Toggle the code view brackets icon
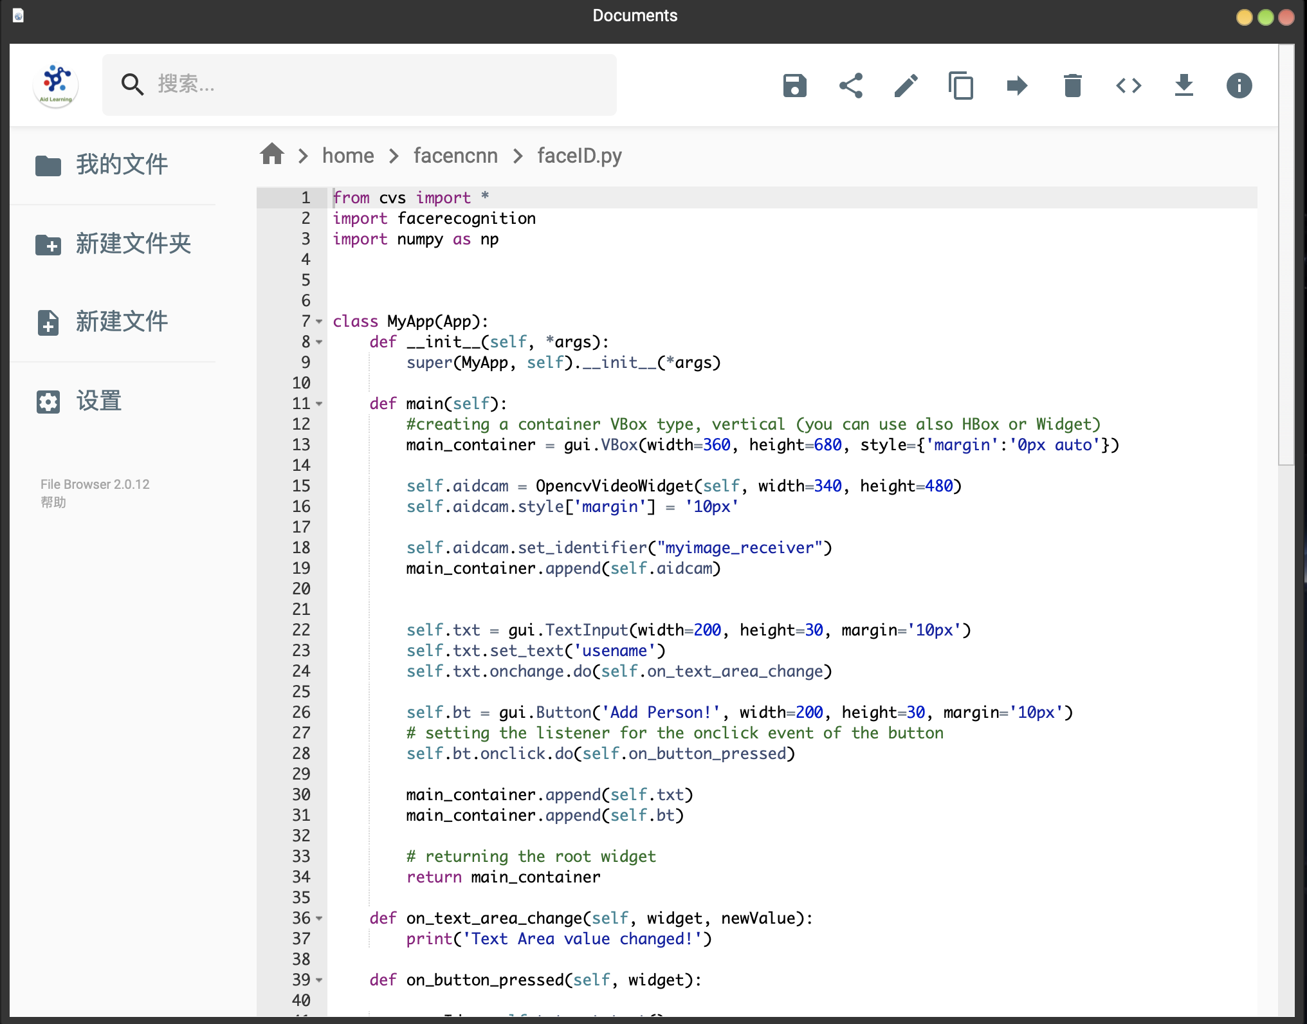The image size is (1307, 1024). point(1128,86)
